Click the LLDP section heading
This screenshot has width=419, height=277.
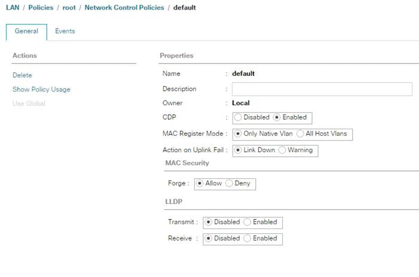174,202
